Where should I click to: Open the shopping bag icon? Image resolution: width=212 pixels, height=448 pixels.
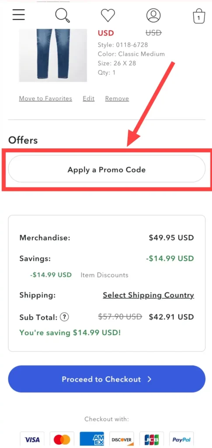tap(198, 16)
